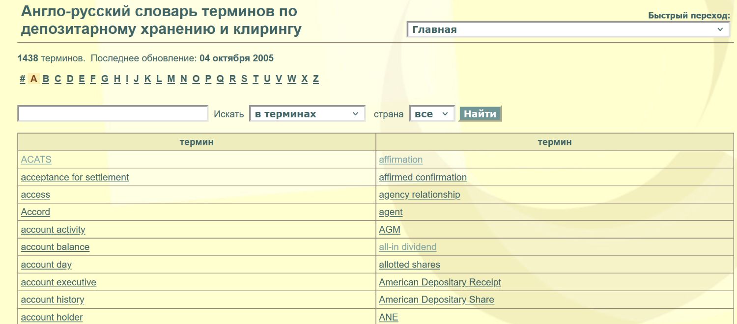Screen dimensions: 737x324
Task: Go to letter G in the index
Action: pyautogui.click(x=105, y=79)
